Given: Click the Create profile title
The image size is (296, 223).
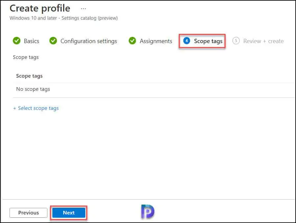Looking at the screenshot, I should pos(40,9).
